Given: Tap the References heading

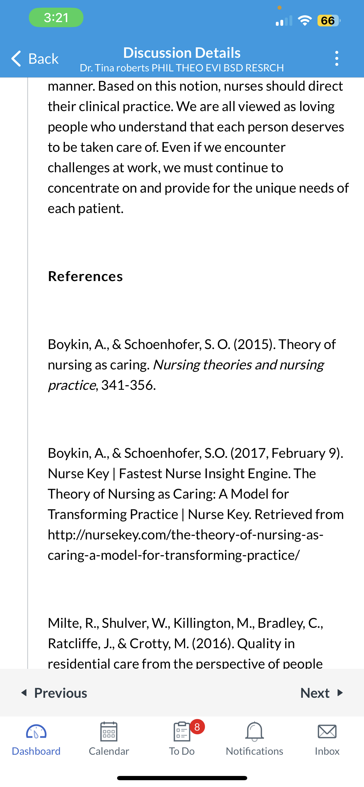Looking at the screenshot, I should tap(85, 276).
